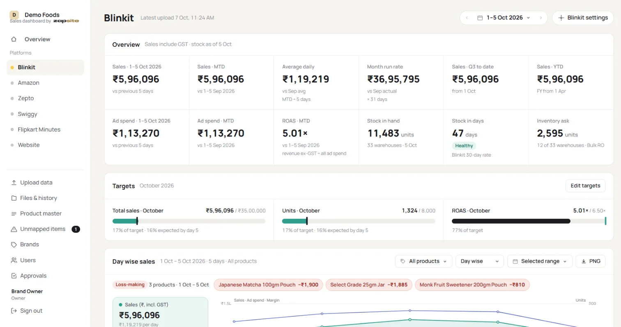Screen dimensions: 621x327
Task: Select the Sales incl. GST metric card
Action: 160,312
